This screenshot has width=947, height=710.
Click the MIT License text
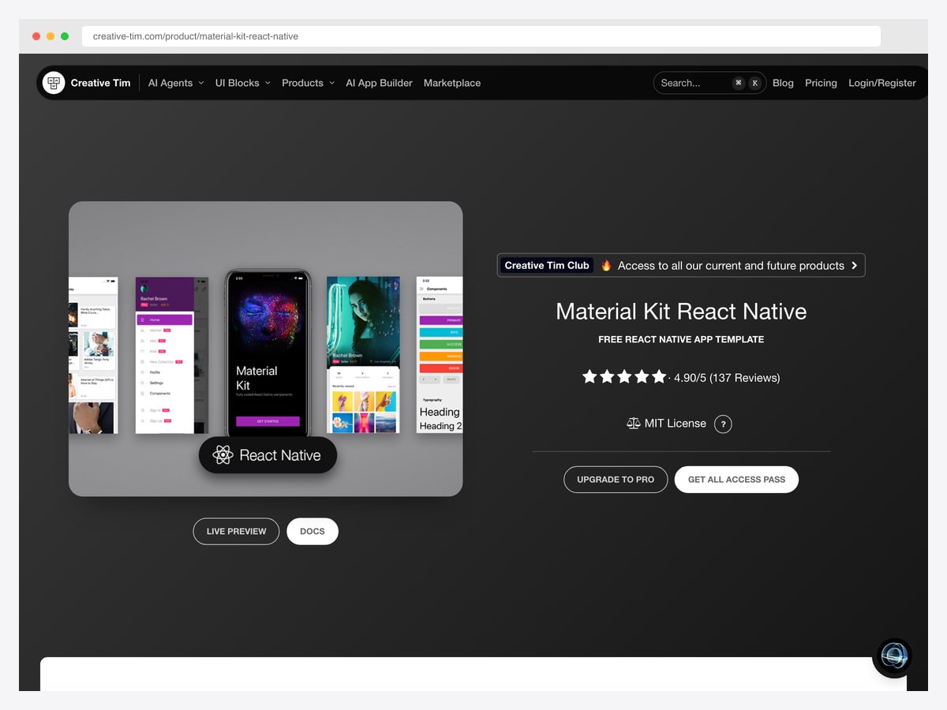pos(675,424)
